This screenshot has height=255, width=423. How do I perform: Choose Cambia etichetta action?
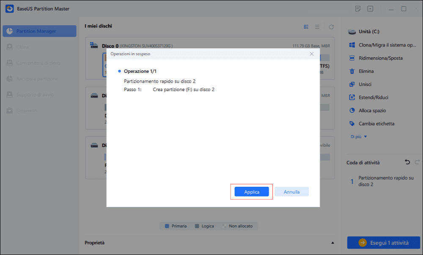click(x=376, y=124)
